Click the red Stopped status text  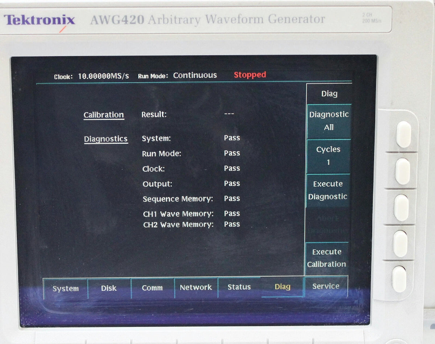click(250, 75)
